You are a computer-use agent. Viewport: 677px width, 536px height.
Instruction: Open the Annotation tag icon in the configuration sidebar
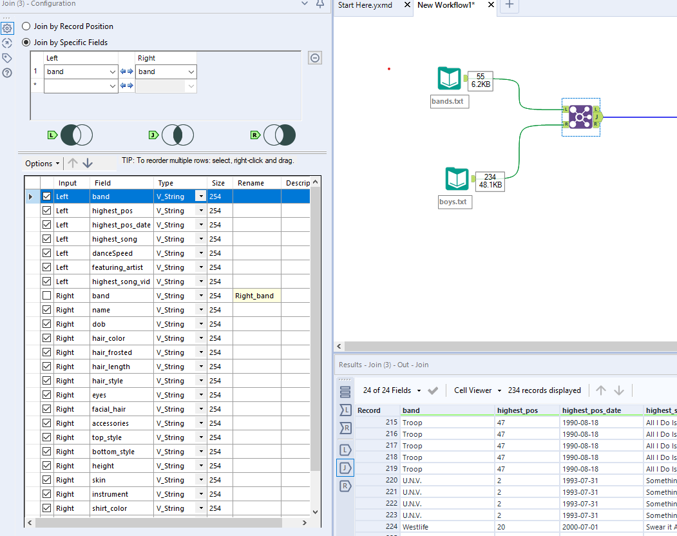click(x=7, y=58)
